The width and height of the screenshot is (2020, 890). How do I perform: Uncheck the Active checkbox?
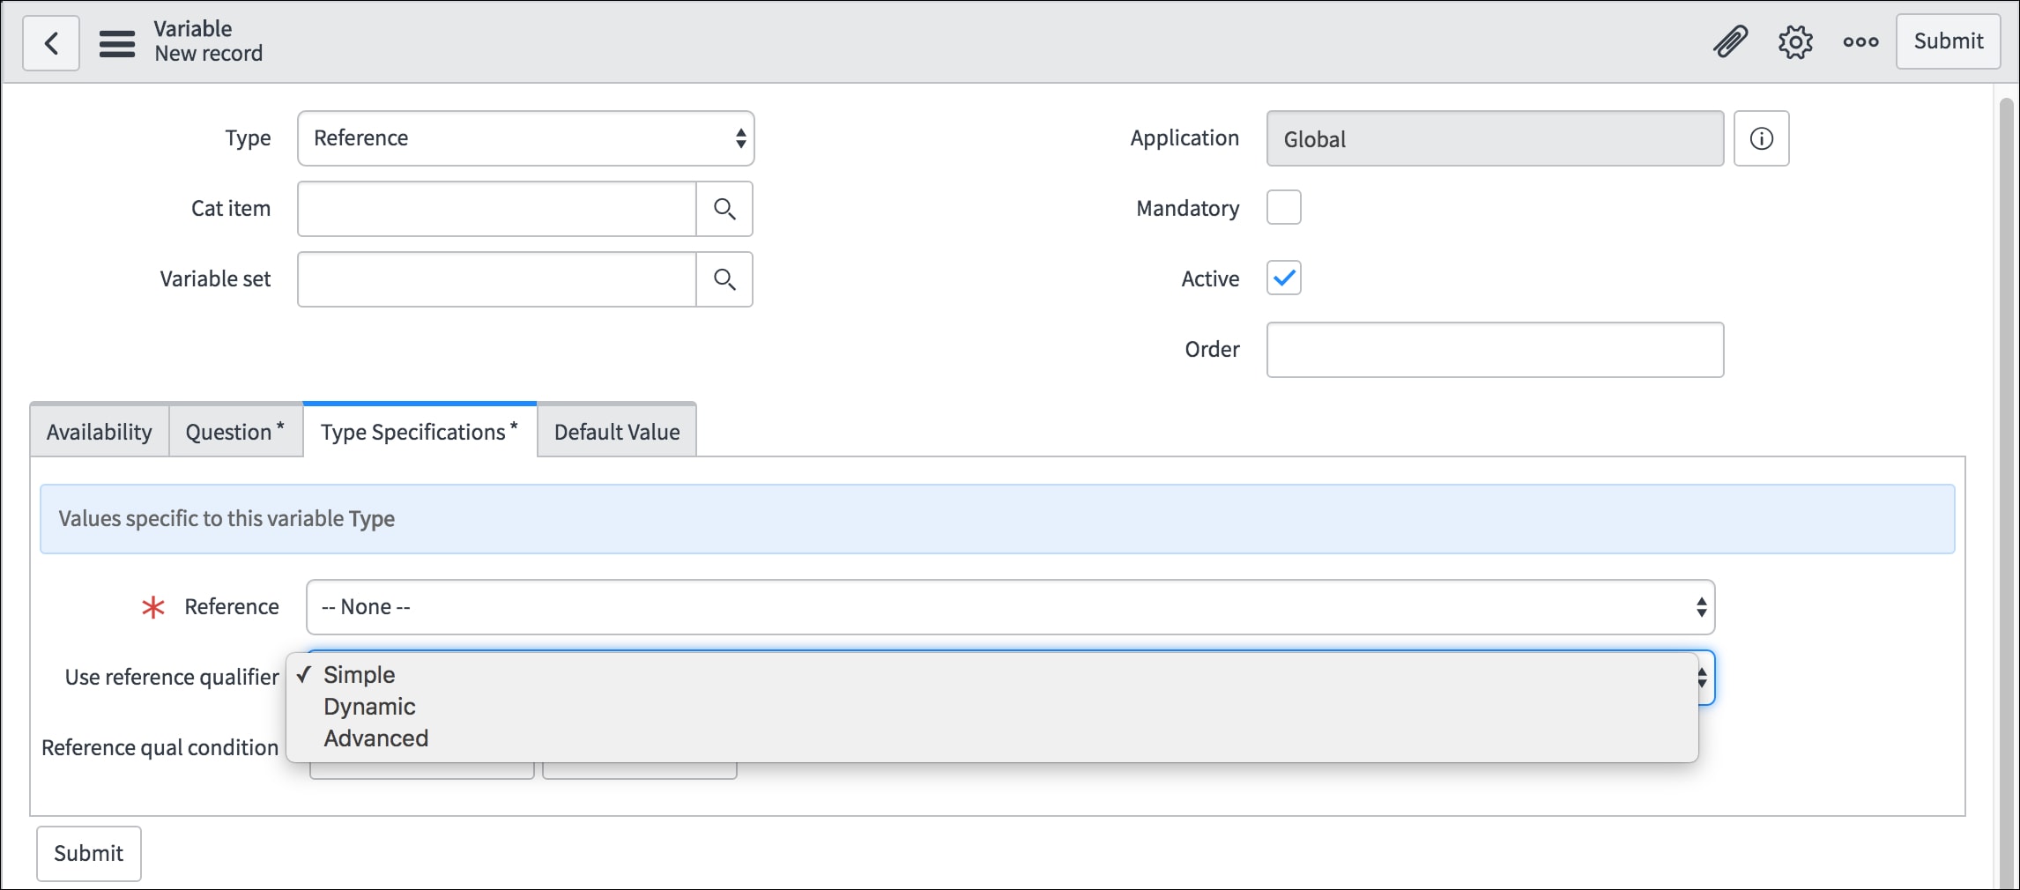point(1284,278)
